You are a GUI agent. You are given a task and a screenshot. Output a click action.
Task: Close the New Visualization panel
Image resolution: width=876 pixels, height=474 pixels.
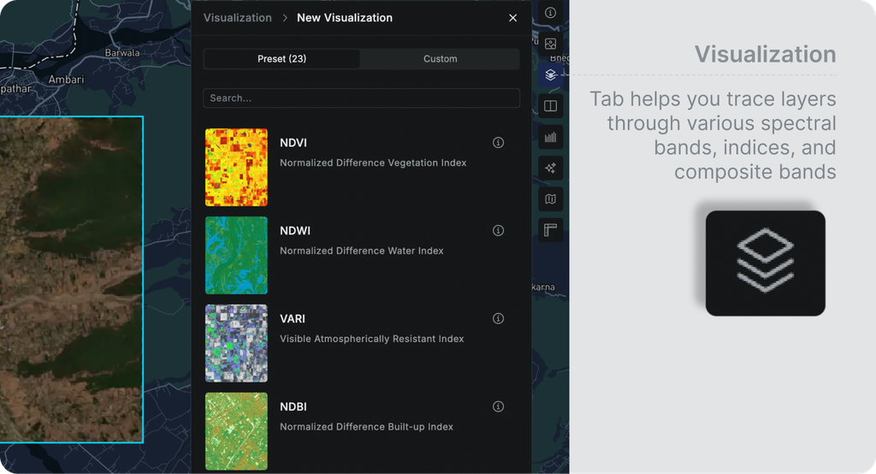click(x=513, y=18)
